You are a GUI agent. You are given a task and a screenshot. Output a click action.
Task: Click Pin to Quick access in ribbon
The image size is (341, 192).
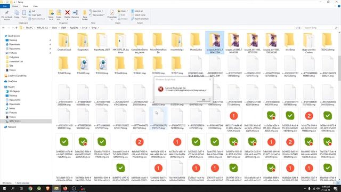[x=7, y=15]
